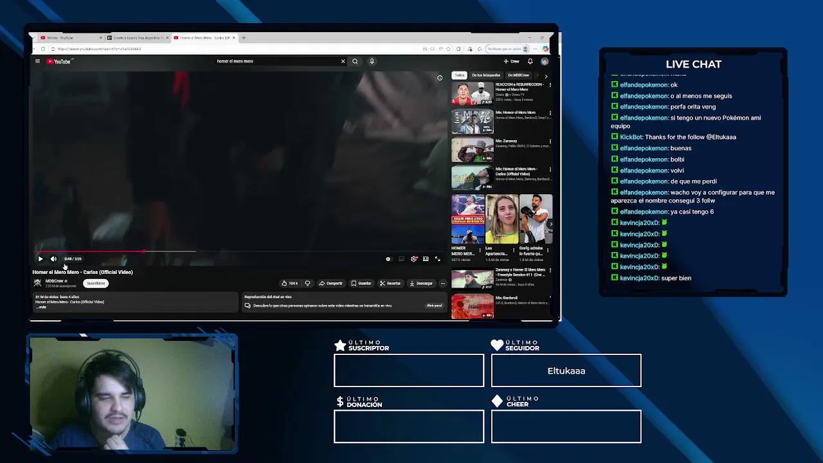Show video info card icon
This screenshot has height=463, width=823.
[x=440, y=78]
